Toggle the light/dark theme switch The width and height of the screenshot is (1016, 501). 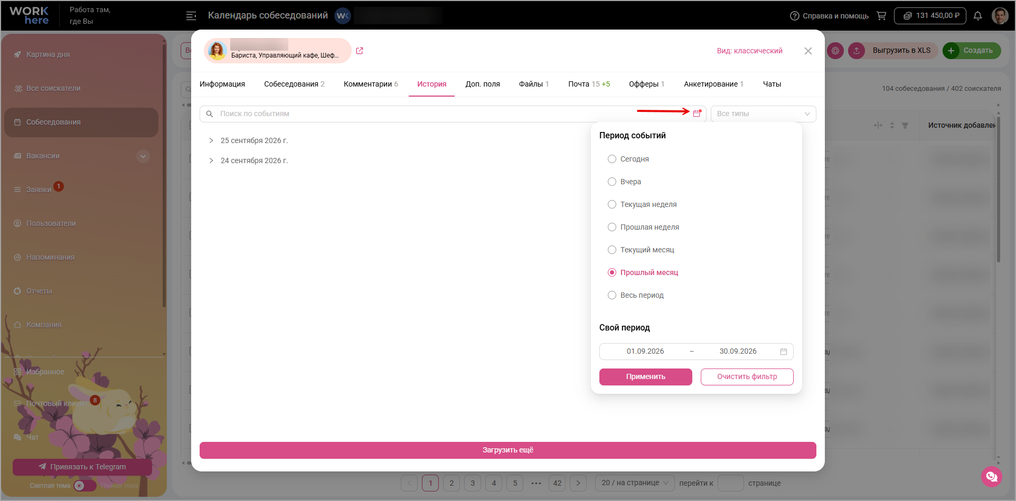point(84,486)
